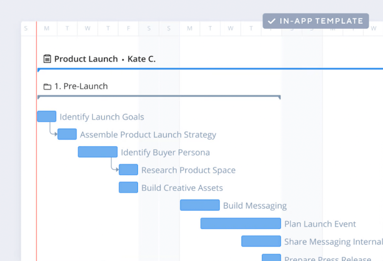Screen dimensions: 383x261
Task: Click the clipboard icon beside Product Launch
Action: click(x=47, y=59)
